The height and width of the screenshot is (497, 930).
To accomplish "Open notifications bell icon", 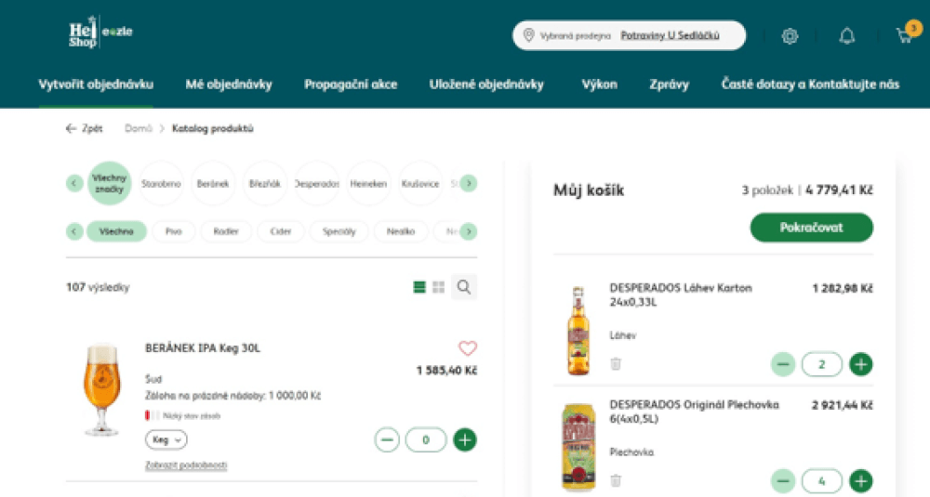I will 847,36.
